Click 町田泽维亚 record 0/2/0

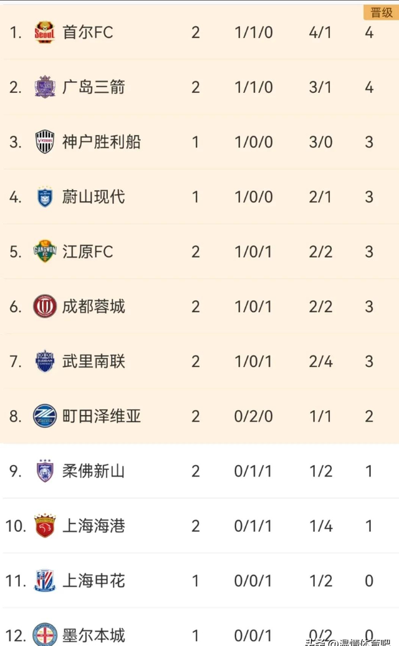[x=254, y=416]
